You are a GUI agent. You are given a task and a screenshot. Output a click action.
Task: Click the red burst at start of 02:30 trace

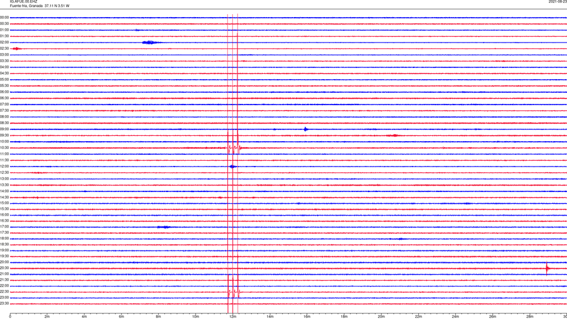click(x=17, y=48)
